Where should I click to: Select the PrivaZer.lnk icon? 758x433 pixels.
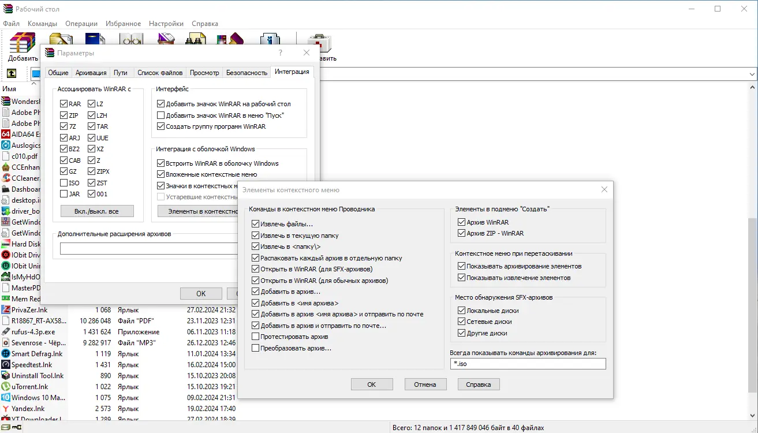coord(6,309)
